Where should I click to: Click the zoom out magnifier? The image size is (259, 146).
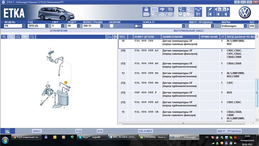pos(11,37)
